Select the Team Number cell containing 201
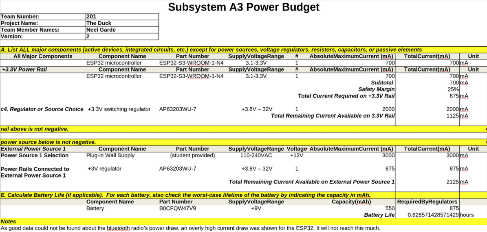The height and width of the screenshot is (232, 487). click(122, 17)
